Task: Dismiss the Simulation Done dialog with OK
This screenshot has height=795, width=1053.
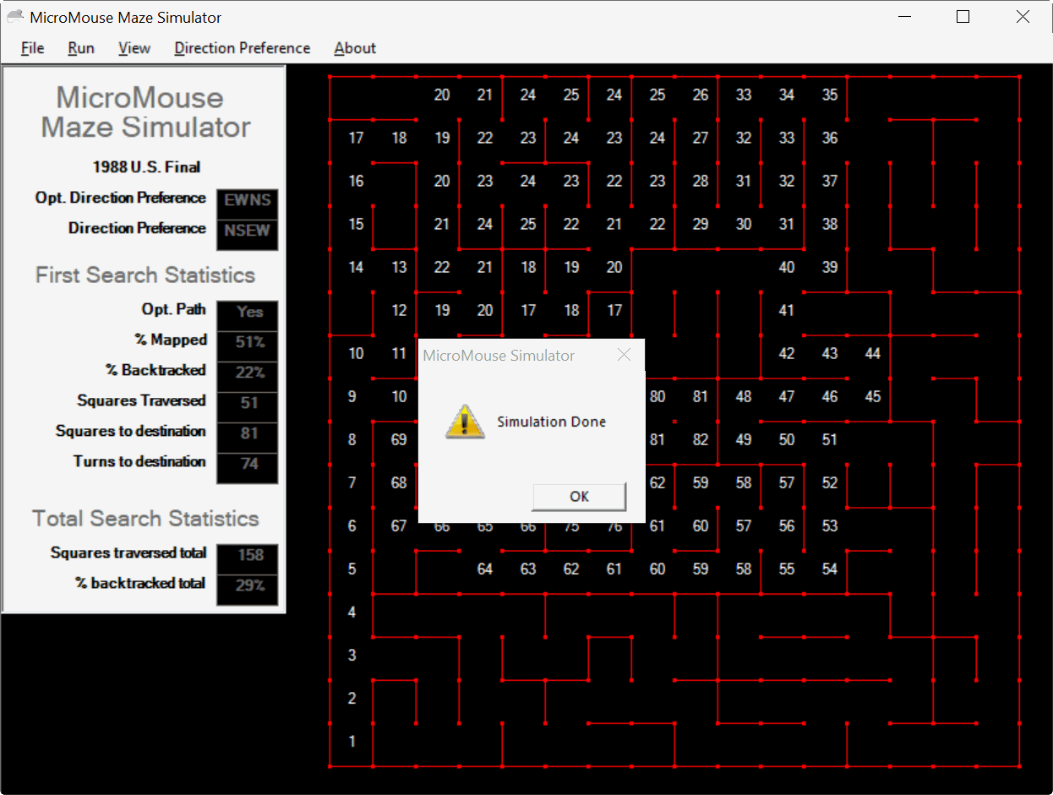Action: [578, 497]
